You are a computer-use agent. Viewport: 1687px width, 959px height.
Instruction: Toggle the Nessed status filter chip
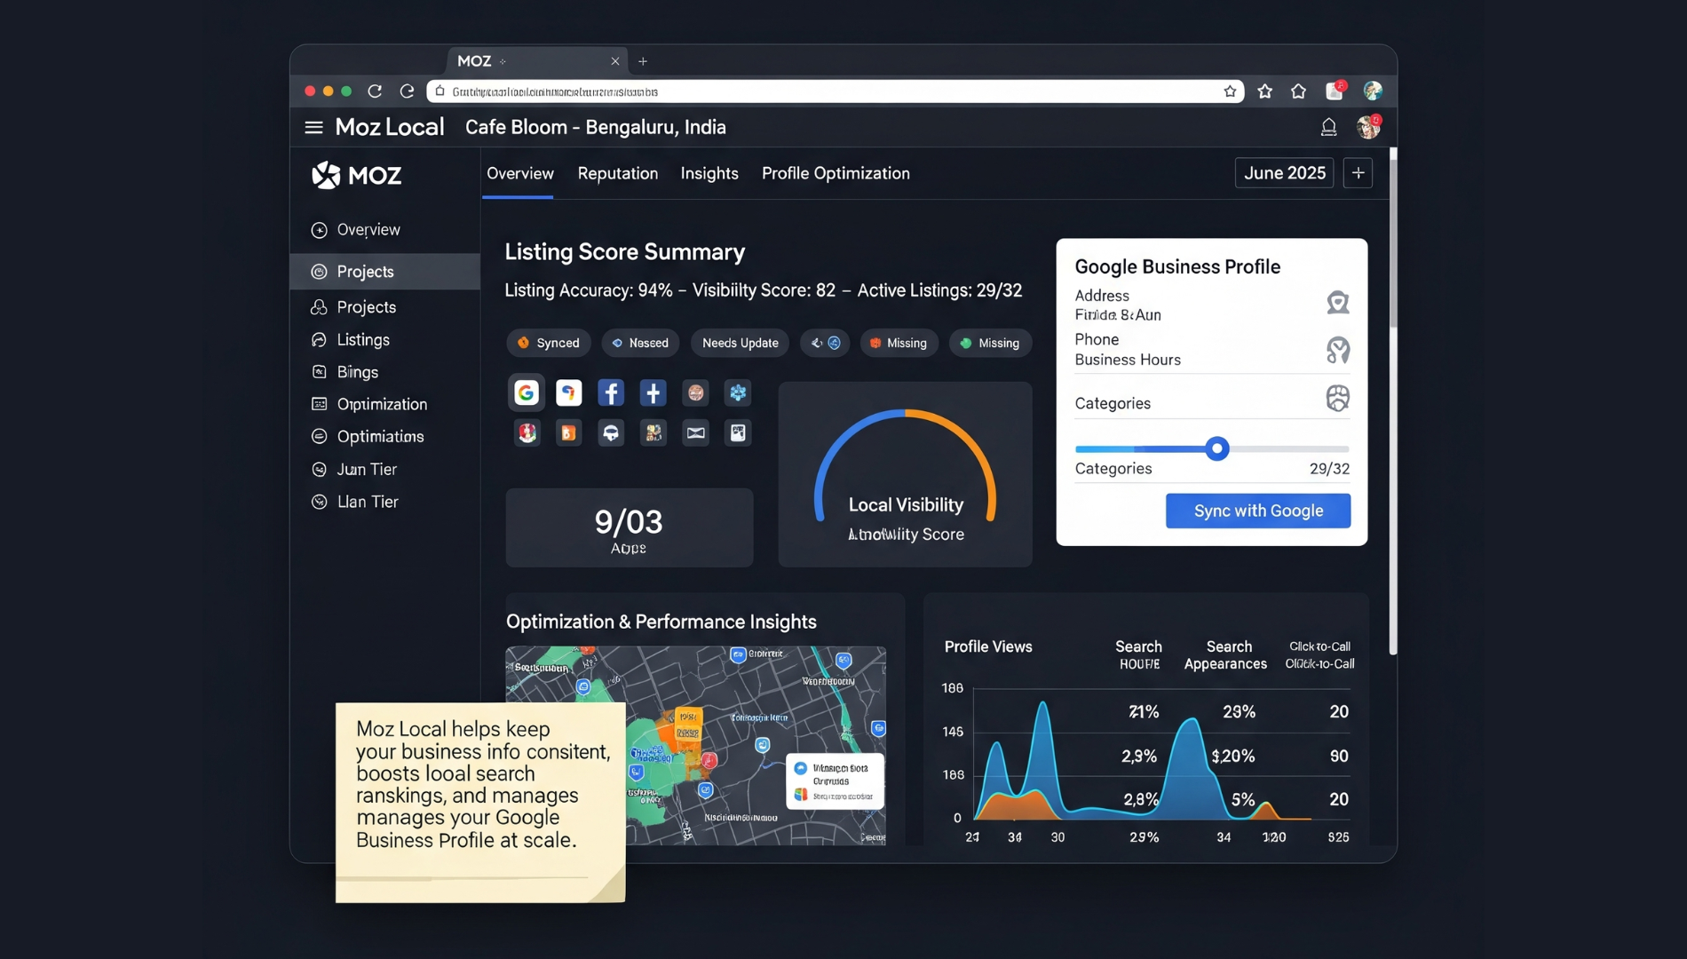pyautogui.click(x=640, y=343)
